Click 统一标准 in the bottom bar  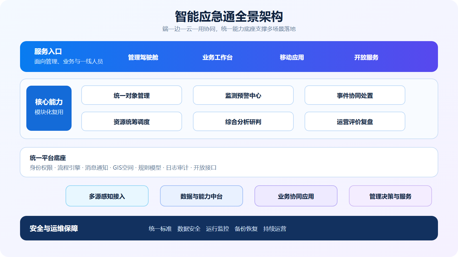click(x=160, y=229)
